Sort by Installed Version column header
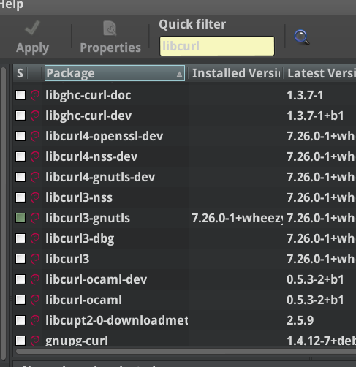Image resolution: width=356 pixels, height=367 pixels. [x=235, y=73]
